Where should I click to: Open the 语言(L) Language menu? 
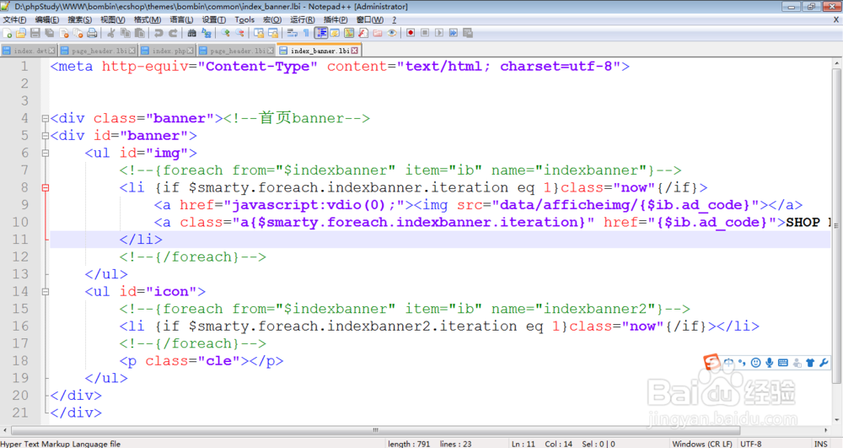point(182,19)
